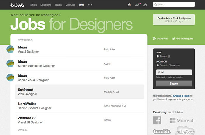
Task: Click the Jobs RSS feed icon
Action: (154, 38)
